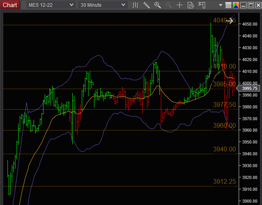This screenshot has height=205, width=262.
Task: Zoom in with the magnifier icon
Action: (157, 5)
